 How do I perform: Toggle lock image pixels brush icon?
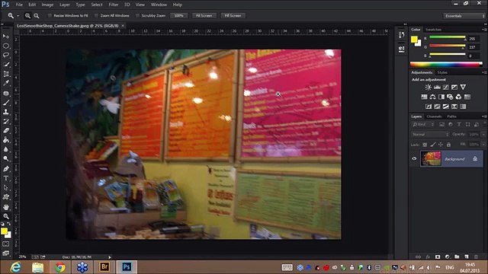[433, 145]
